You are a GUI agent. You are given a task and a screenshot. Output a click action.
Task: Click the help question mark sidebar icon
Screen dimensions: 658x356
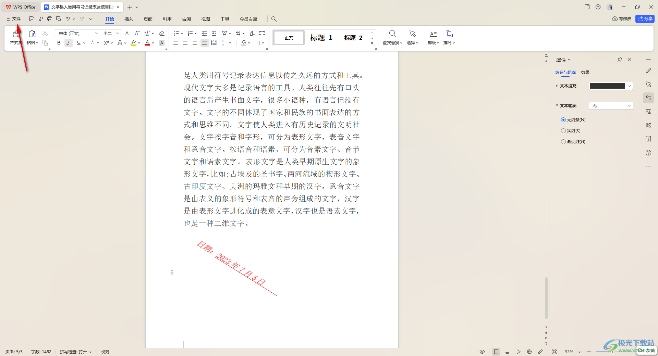click(648, 153)
